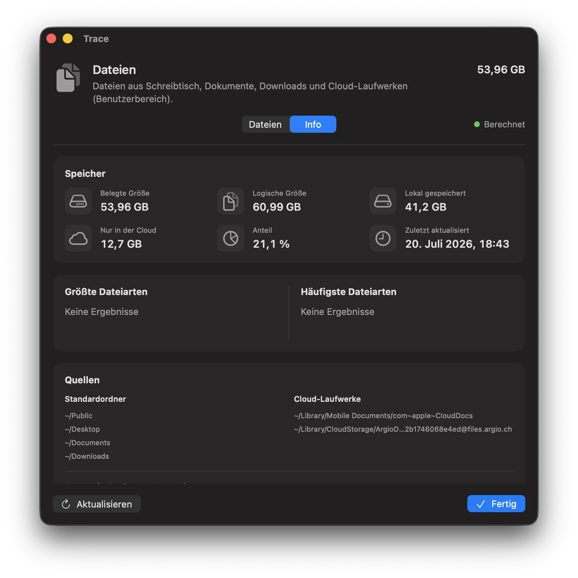Click the checkmark icon in Fertig
The width and height of the screenshot is (578, 578).
coord(481,504)
